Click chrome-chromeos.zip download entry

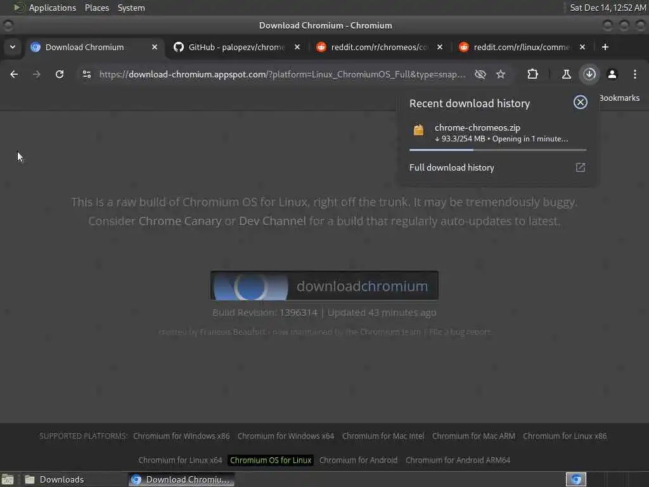click(498, 133)
